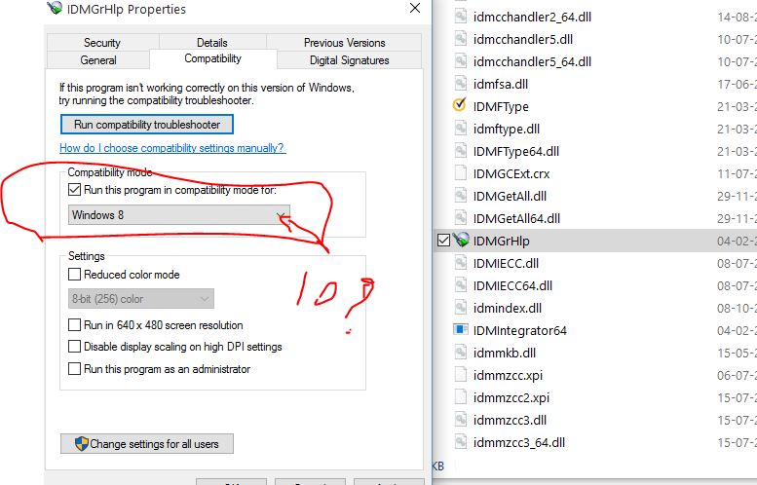Toggle Run this program in compatibility mode
This screenshot has width=757, height=485.
74,190
